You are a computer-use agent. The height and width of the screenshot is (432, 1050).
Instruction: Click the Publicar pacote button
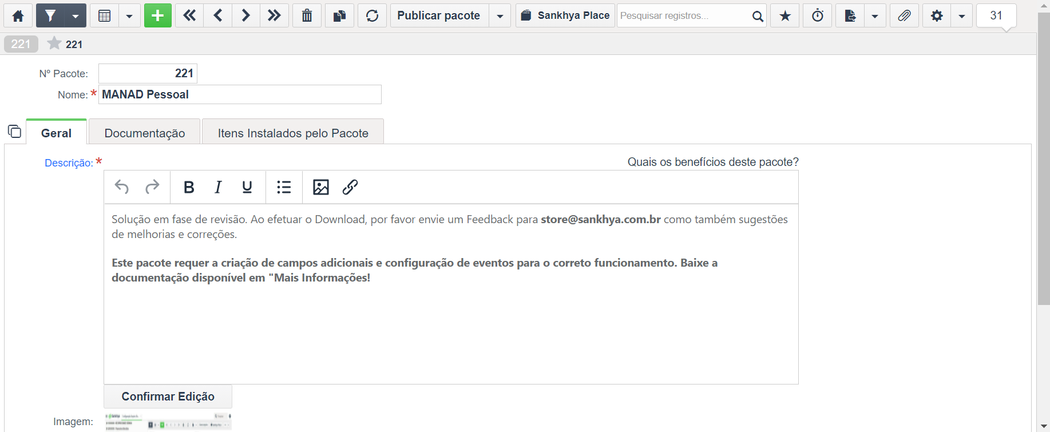coord(439,15)
